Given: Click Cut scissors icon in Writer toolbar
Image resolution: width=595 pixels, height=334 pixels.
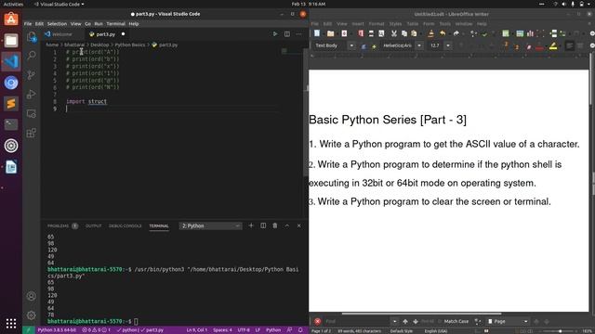Looking at the screenshot, I should pos(394,33).
